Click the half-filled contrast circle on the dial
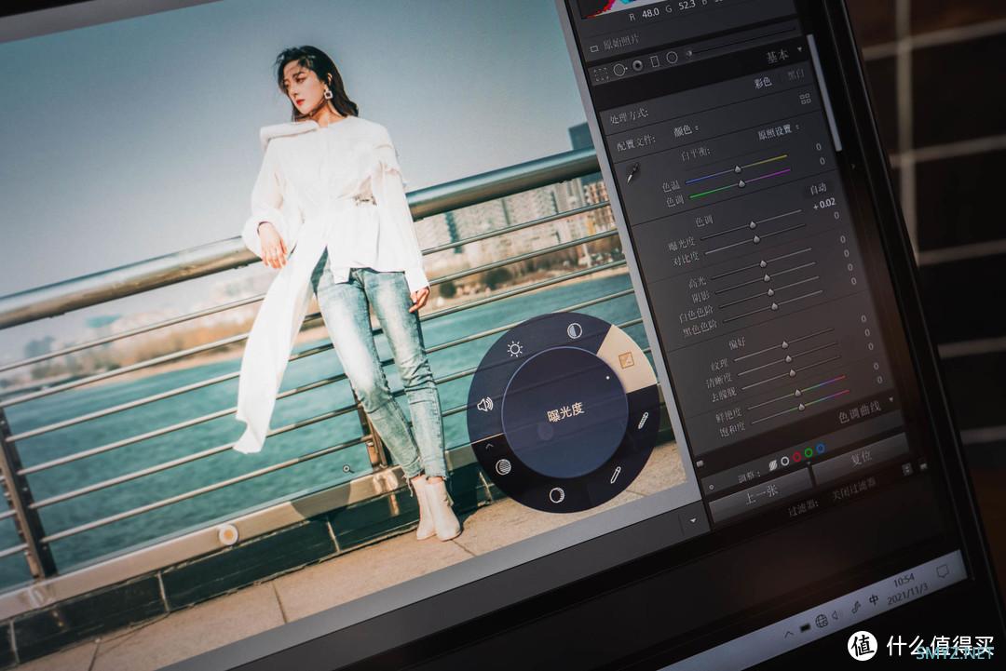The height and width of the screenshot is (671, 1006). (574, 330)
